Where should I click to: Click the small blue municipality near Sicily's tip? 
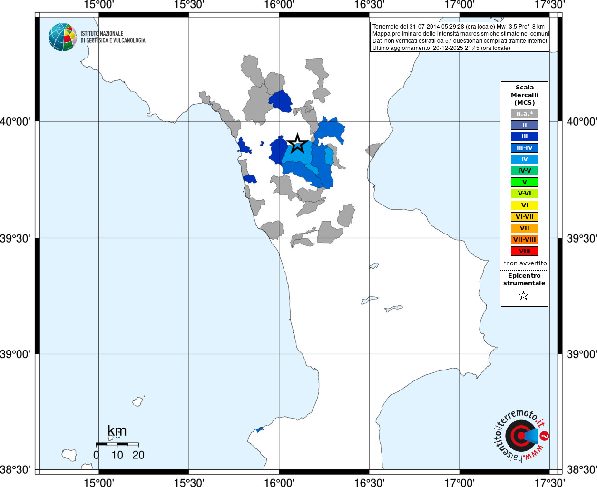(260, 430)
